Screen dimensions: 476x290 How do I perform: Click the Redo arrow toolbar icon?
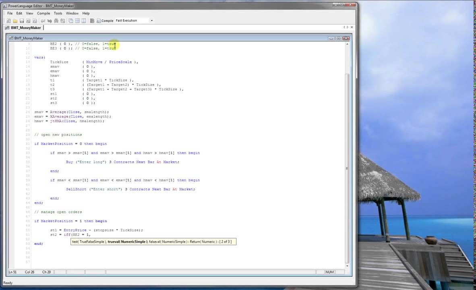pos(50,21)
